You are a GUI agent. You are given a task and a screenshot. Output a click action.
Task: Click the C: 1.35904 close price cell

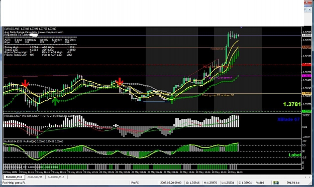coord(245,182)
